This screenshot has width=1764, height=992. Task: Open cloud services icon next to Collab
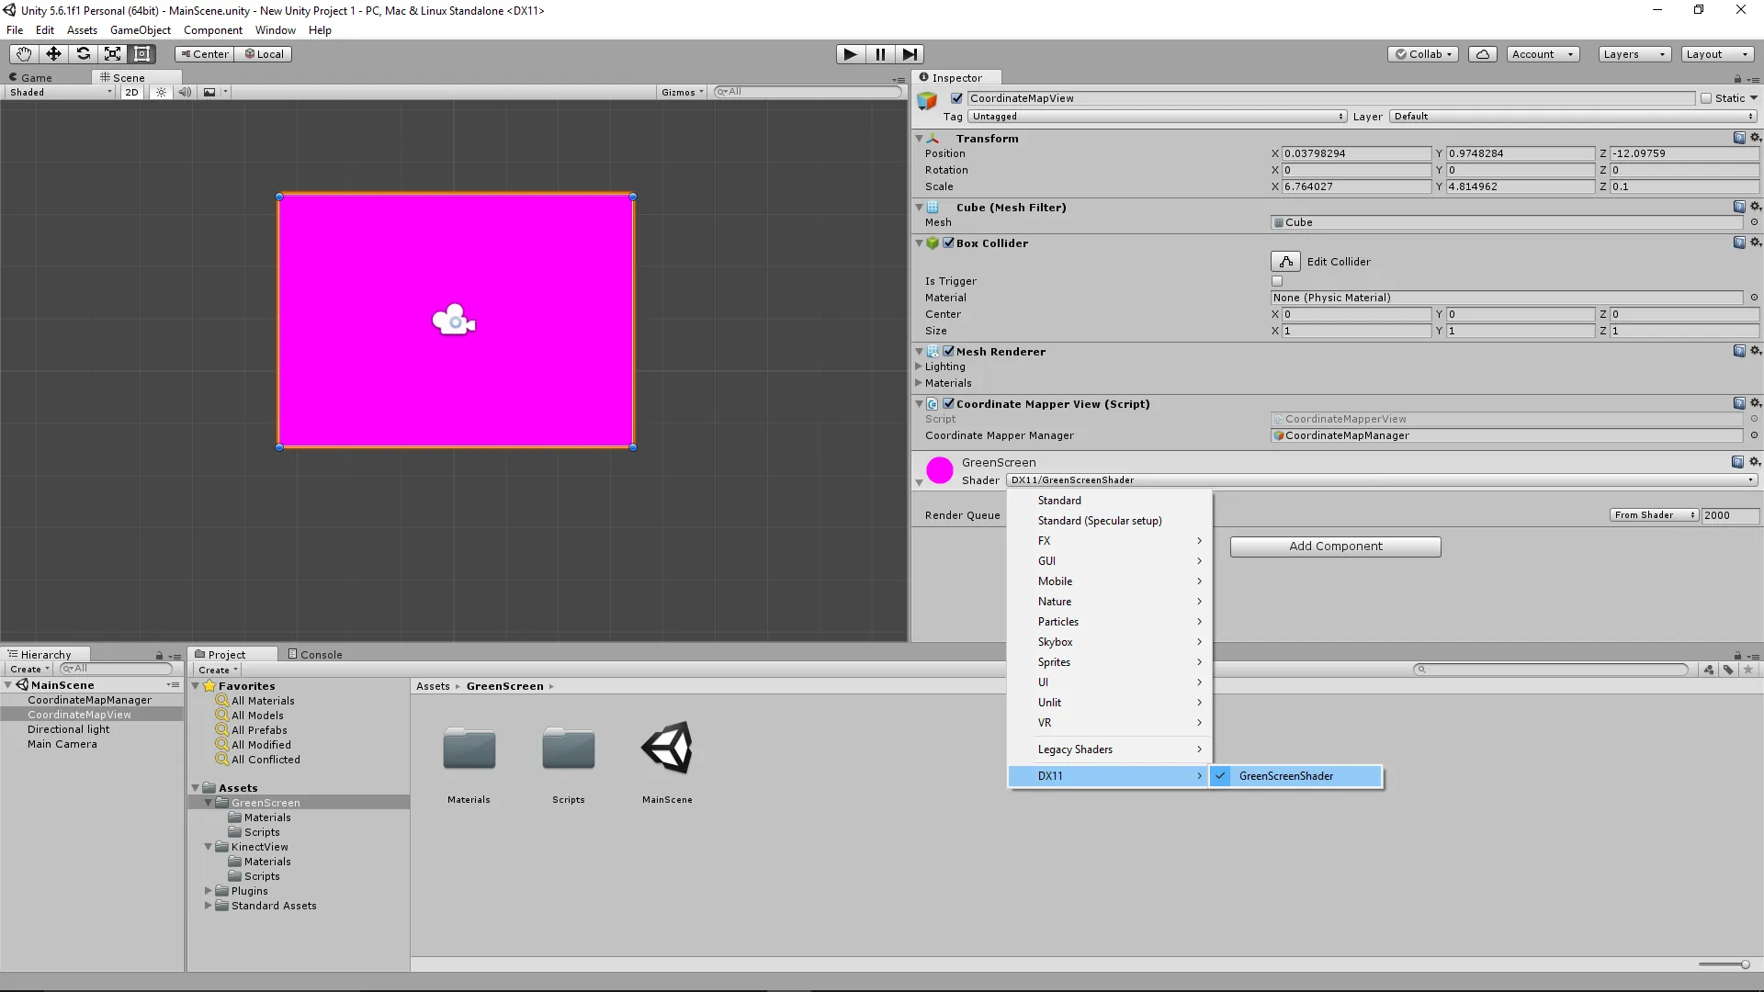(x=1482, y=54)
